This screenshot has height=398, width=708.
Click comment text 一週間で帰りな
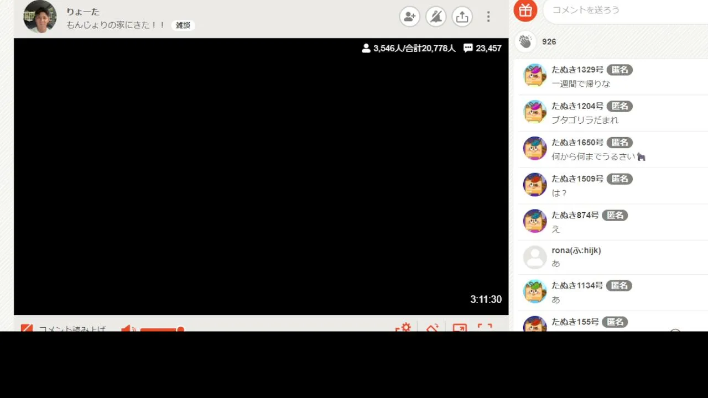(581, 84)
